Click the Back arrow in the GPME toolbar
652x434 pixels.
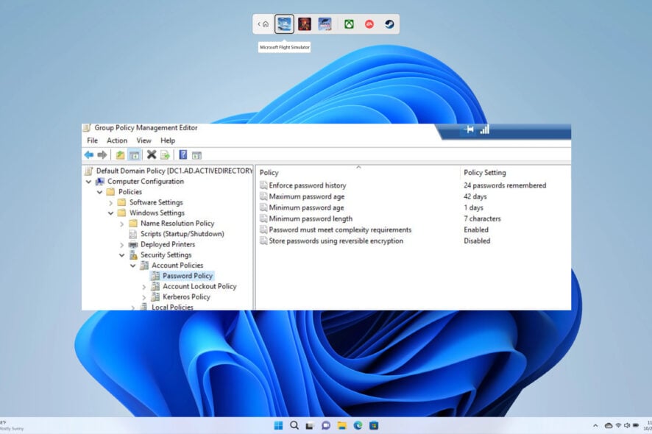click(88, 154)
